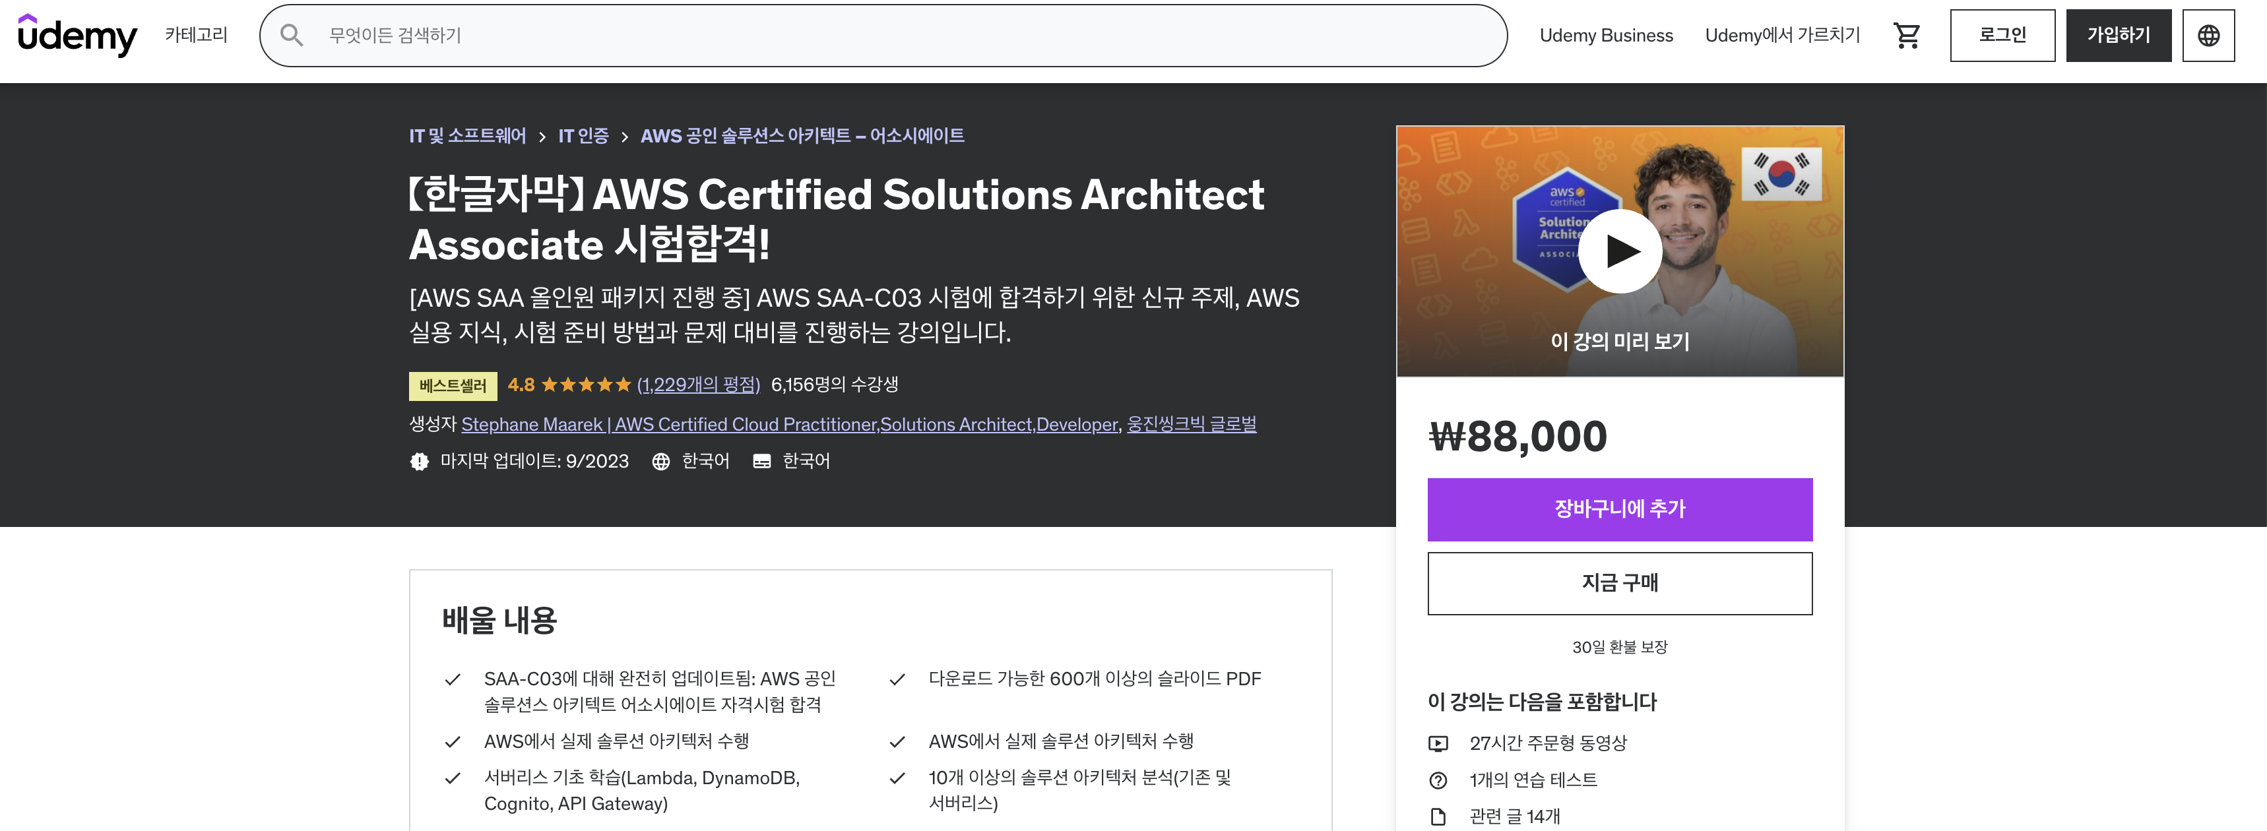Image resolution: width=2267 pixels, height=831 pixels.
Task: Open 웅진씽크빅 글로벌 creator link
Action: 1192,424
